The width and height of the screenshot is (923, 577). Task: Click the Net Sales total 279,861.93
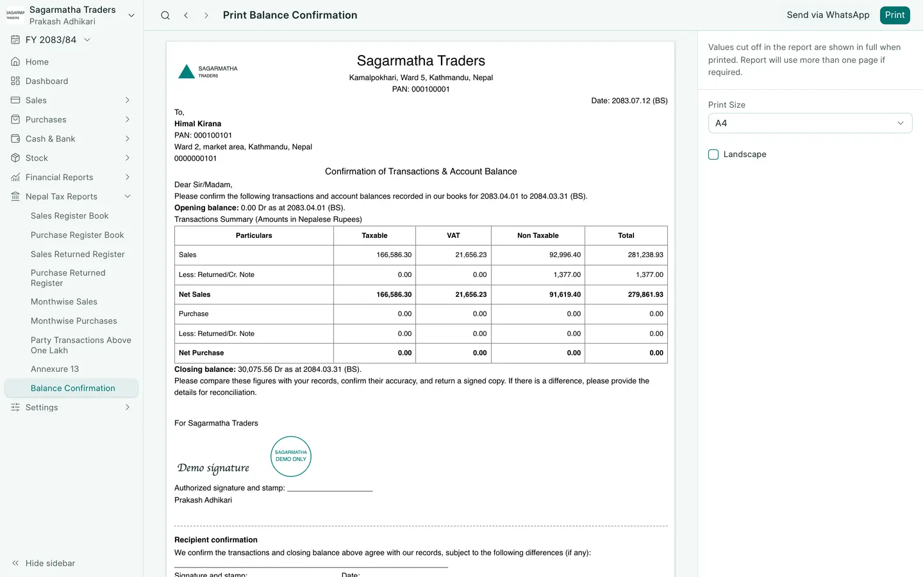(645, 294)
